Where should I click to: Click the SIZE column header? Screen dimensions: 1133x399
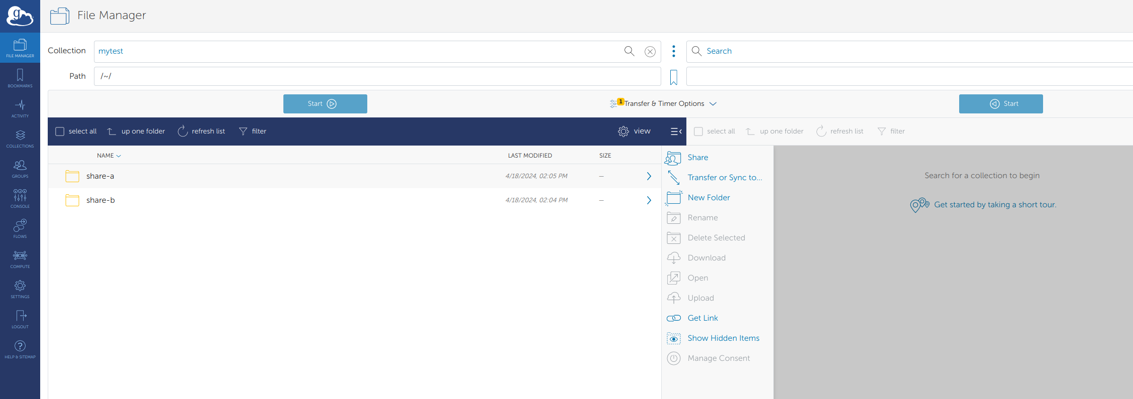(x=605, y=156)
